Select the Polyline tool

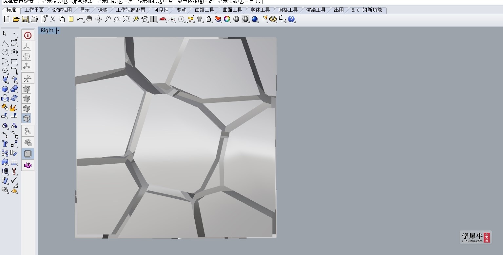5,43
